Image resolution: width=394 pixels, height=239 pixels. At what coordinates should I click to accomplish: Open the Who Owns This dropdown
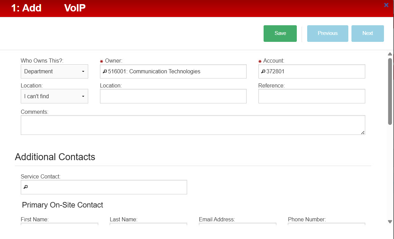54,72
